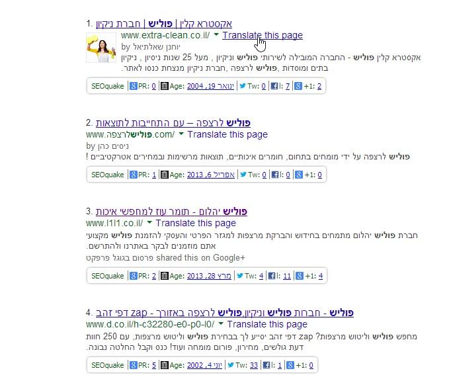This screenshot has height=379, width=449.
Task: Open Age date 2004 link in result 1
Action: point(210,86)
